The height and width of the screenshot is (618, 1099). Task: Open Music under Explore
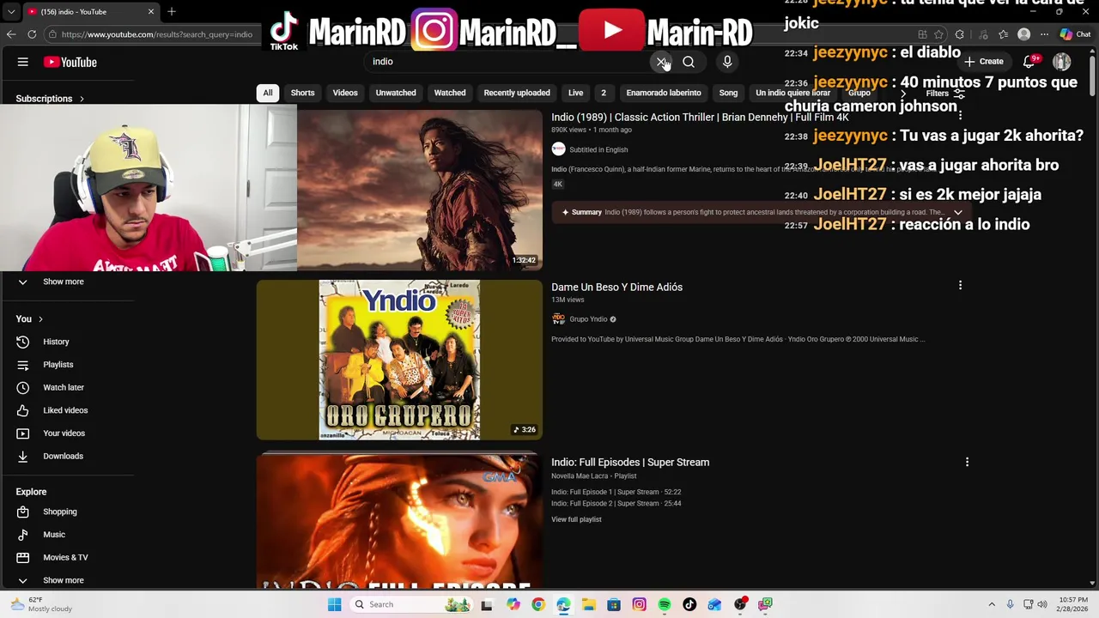coord(54,535)
